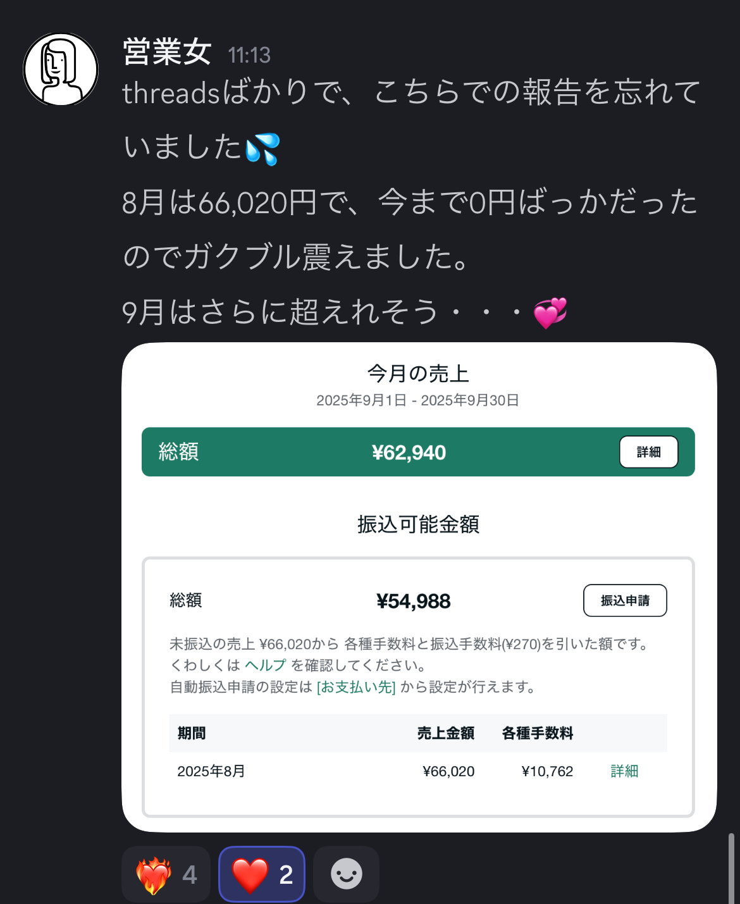Click 詳細 button in green 総額 bar
This screenshot has width=740, height=904.
(648, 452)
